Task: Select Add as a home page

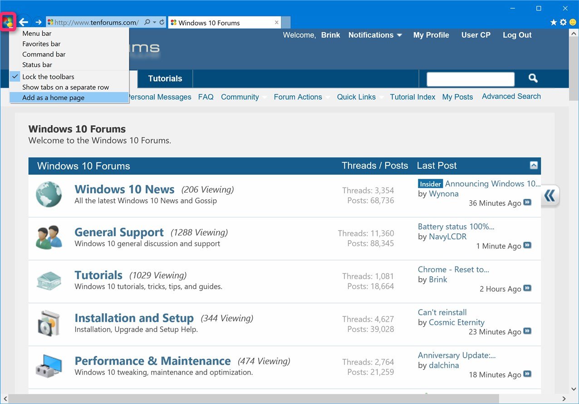Action: click(69, 98)
